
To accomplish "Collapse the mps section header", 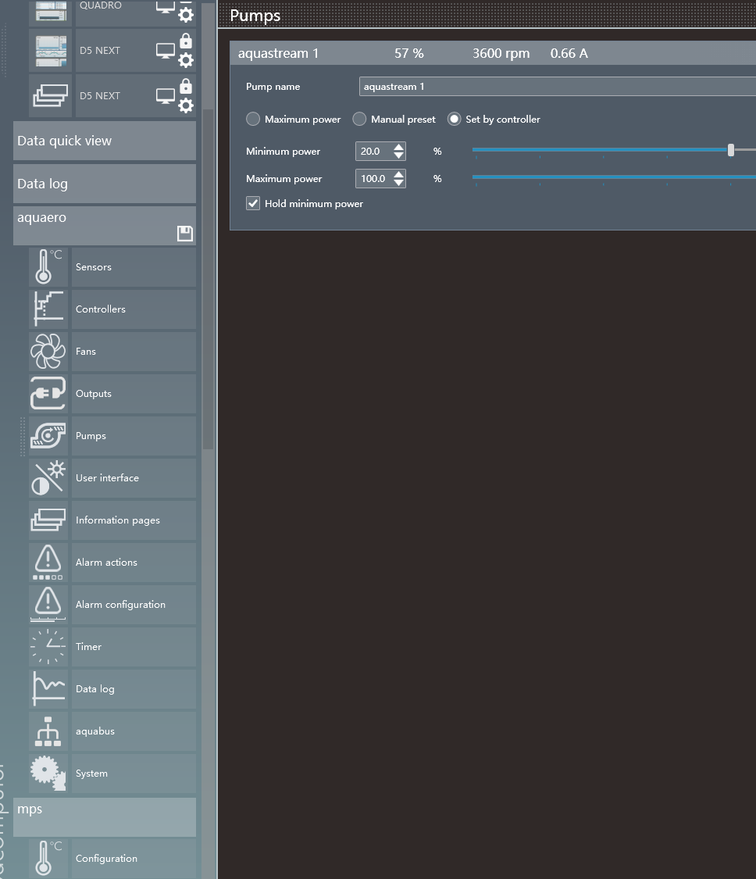I will 105,816.
